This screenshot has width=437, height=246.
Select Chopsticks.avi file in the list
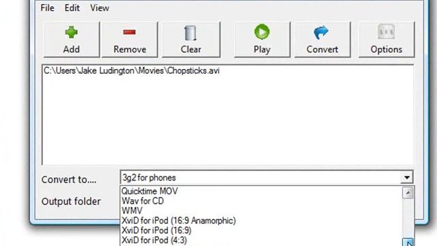[x=132, y=70]
